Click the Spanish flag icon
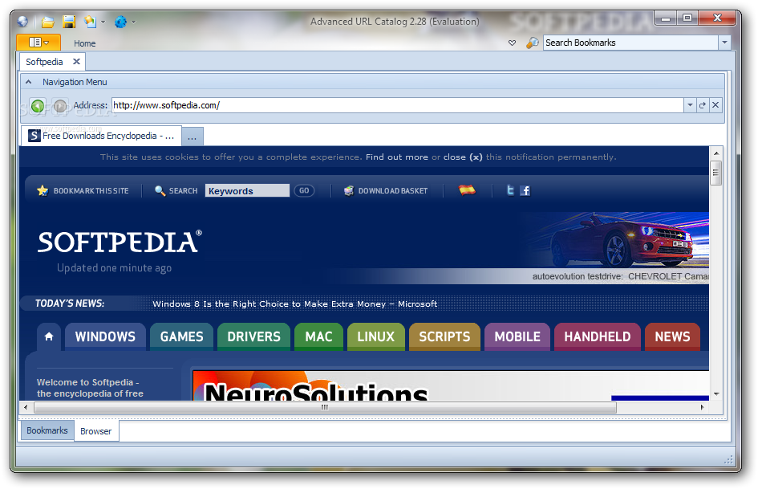Screen dimensions: 758x489 point(467,190)
